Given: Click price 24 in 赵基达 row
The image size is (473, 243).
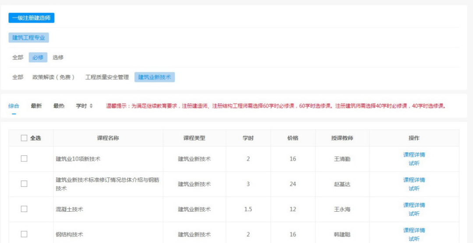Looking at the screenshot, I should tap(293, 184).
